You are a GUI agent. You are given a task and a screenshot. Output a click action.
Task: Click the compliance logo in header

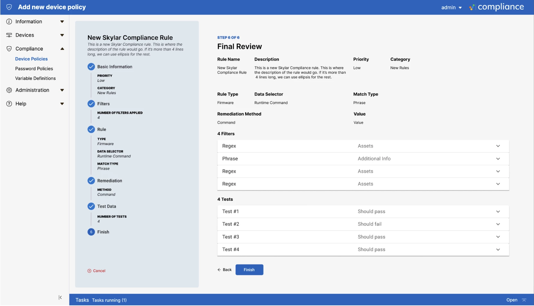click(496, 7)
